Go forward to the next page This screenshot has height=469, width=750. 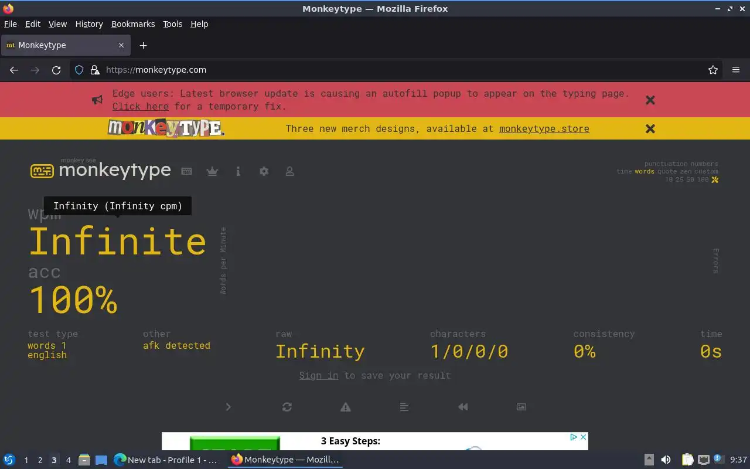pos(35,70)
